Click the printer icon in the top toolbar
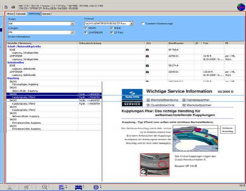Viewport: 246px width, 191px height. (13, 7)
